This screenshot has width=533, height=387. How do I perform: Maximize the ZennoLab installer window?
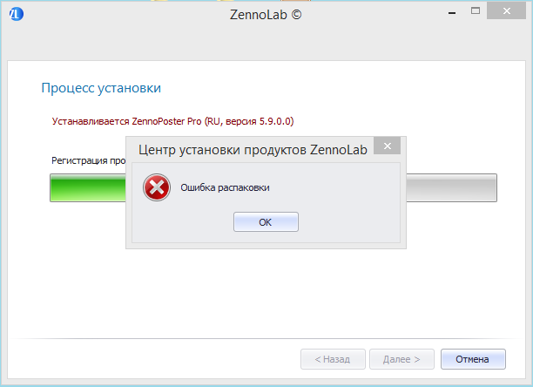476,10
